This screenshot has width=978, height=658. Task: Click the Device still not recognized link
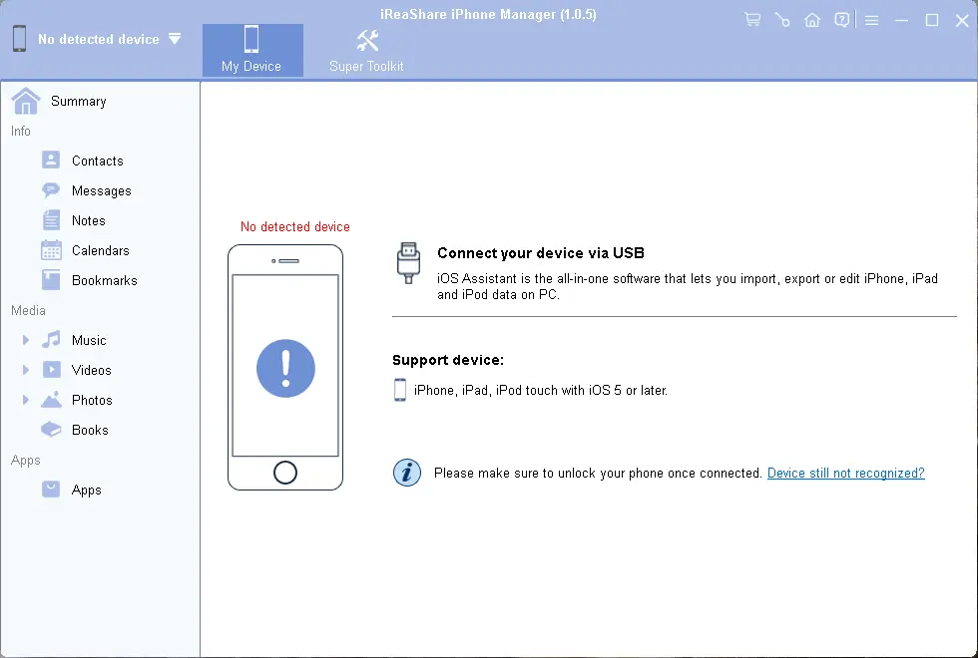[x=845, y=474]
